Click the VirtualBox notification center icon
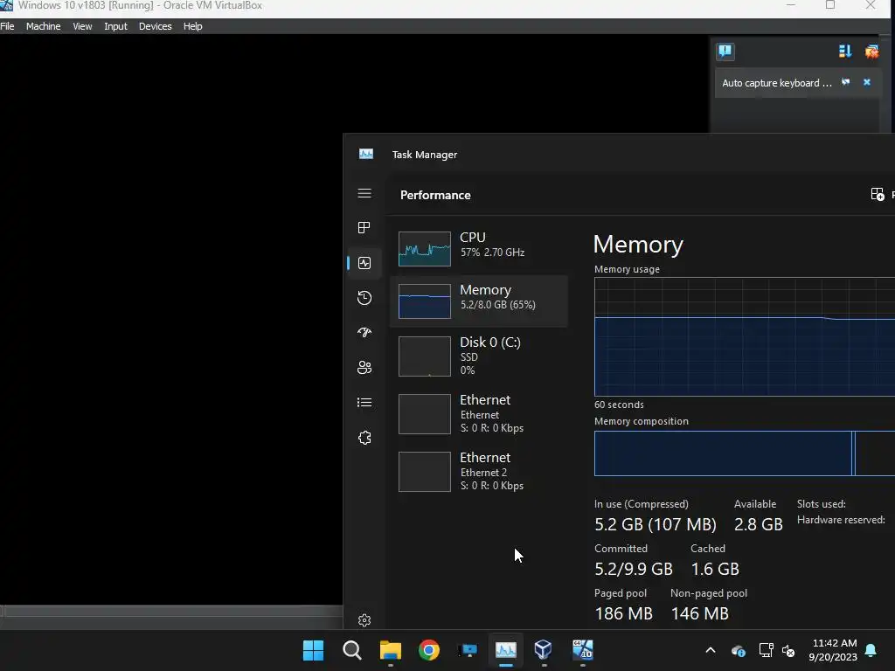The width and height of the screenshot is (895, 671). (725, 52)
